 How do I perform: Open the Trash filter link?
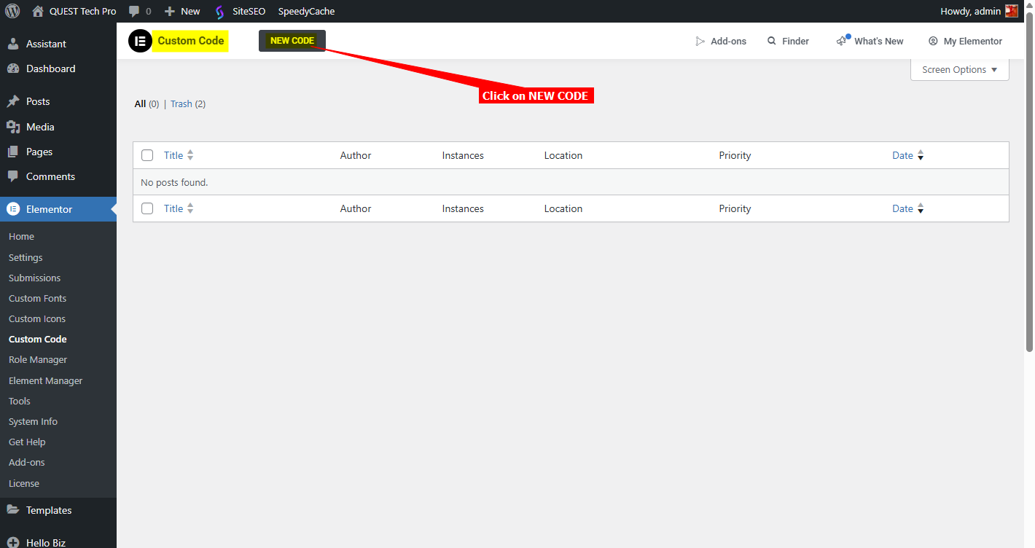(x=181, y=104)
